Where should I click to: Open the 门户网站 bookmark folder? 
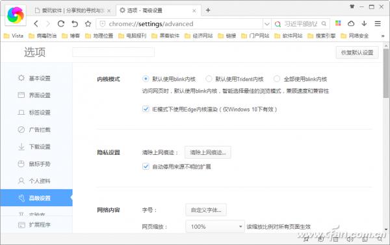pos(255,36)
